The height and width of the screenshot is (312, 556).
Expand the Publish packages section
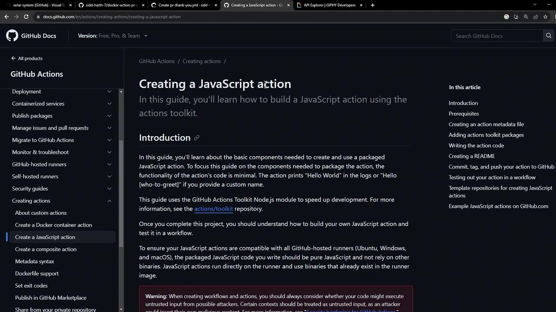tap(109, 116)
